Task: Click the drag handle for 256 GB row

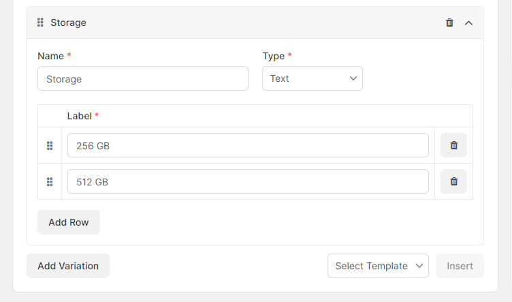Action: coord(50,145)
